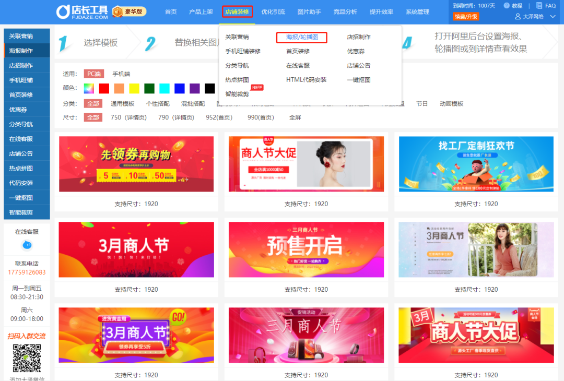The height and width of the screenshot is (381, 564).
Task: Filter size 全屏
Action: (x=295, y=117)
